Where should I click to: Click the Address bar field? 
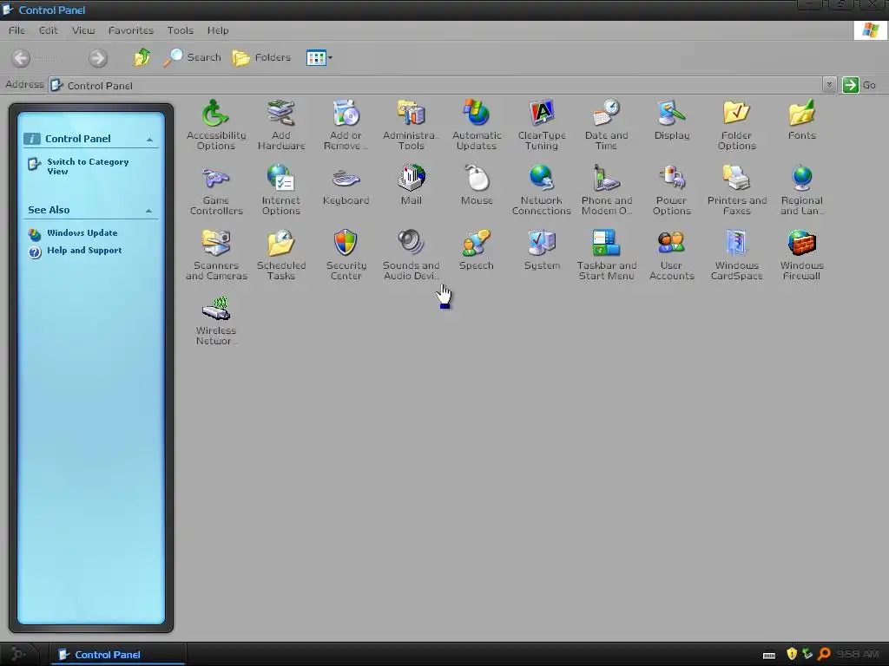click(436, 85)
